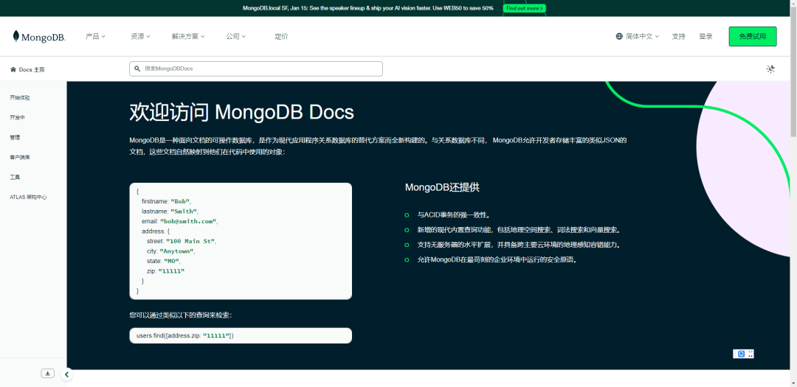
Task: Click the firstname "Bob" code line
Action: click(167, 202)
